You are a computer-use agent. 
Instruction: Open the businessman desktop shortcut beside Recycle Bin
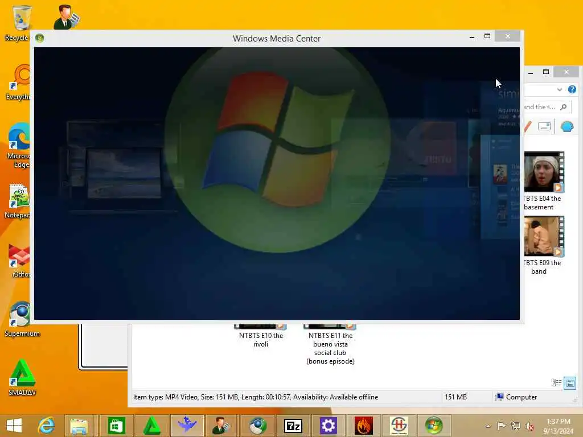(67, 17)
